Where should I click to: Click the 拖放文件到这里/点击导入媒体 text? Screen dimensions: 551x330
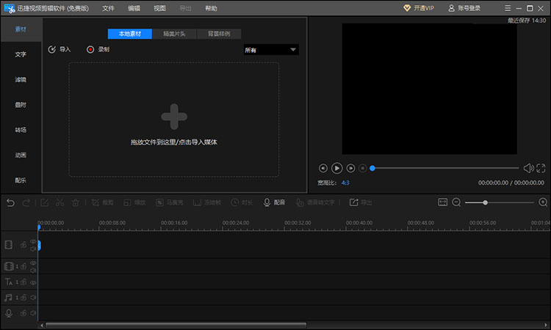click(174, 142)
